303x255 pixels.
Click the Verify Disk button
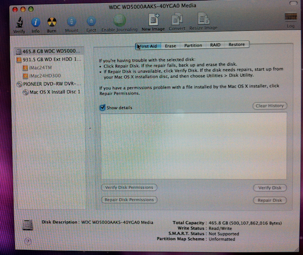[270, 188]
